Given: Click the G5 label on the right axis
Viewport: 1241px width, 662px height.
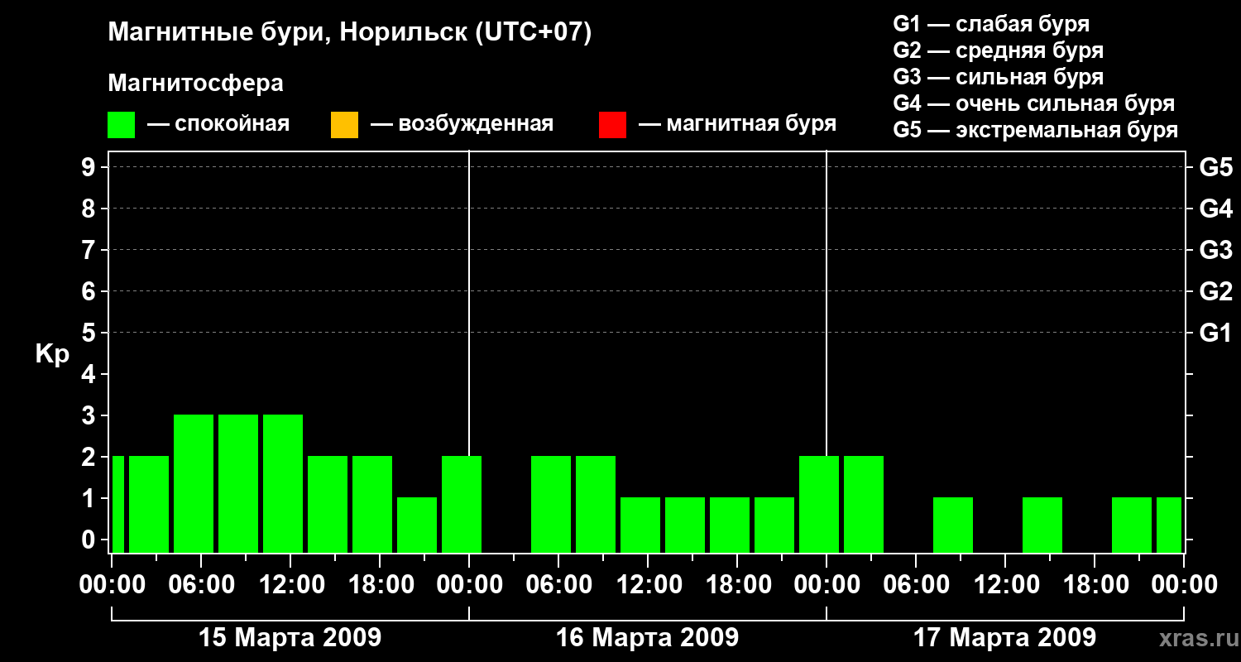Looking at the screenshot, I should (x=1215, y=167).
